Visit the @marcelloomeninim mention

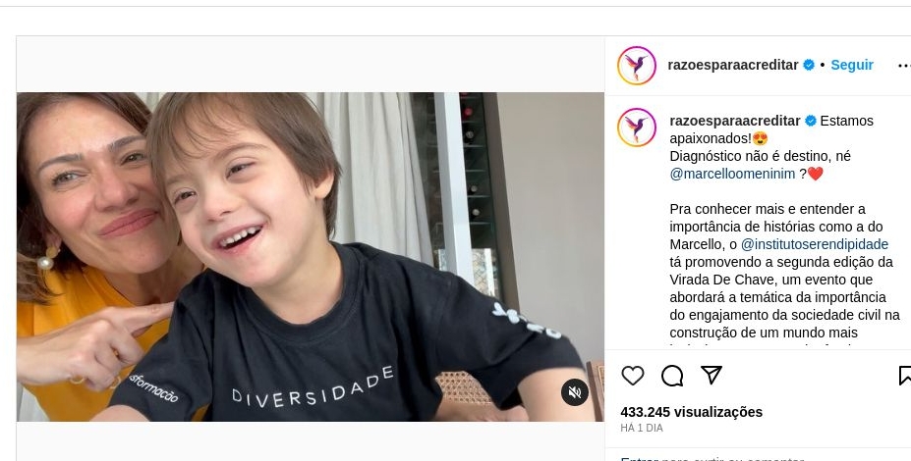click(x=732, y=174)
